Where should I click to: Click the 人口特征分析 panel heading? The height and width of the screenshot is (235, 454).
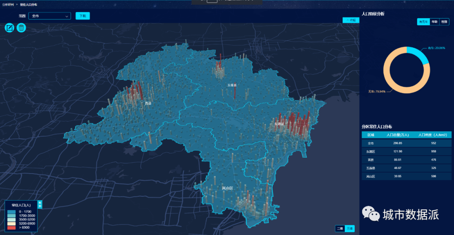tap(373, 14)
